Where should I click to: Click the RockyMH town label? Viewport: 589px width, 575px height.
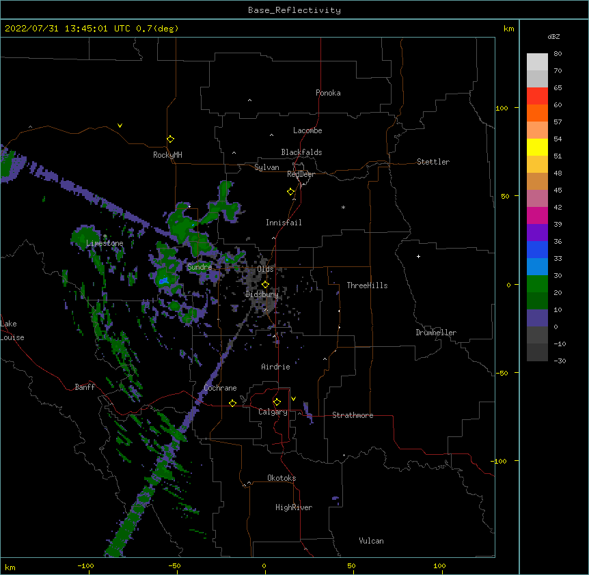(x=167, y=155)
